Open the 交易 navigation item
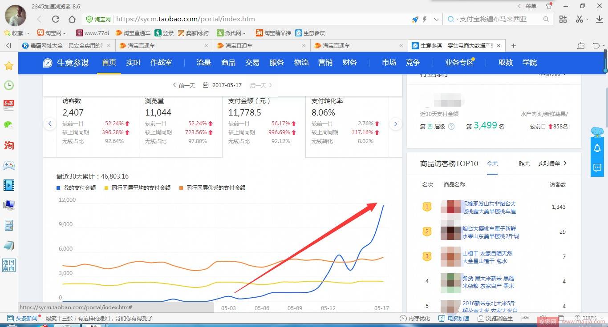 (x=252, y=63)
